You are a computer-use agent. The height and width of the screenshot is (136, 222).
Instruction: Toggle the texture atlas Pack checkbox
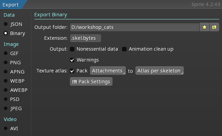pos(72,71)
